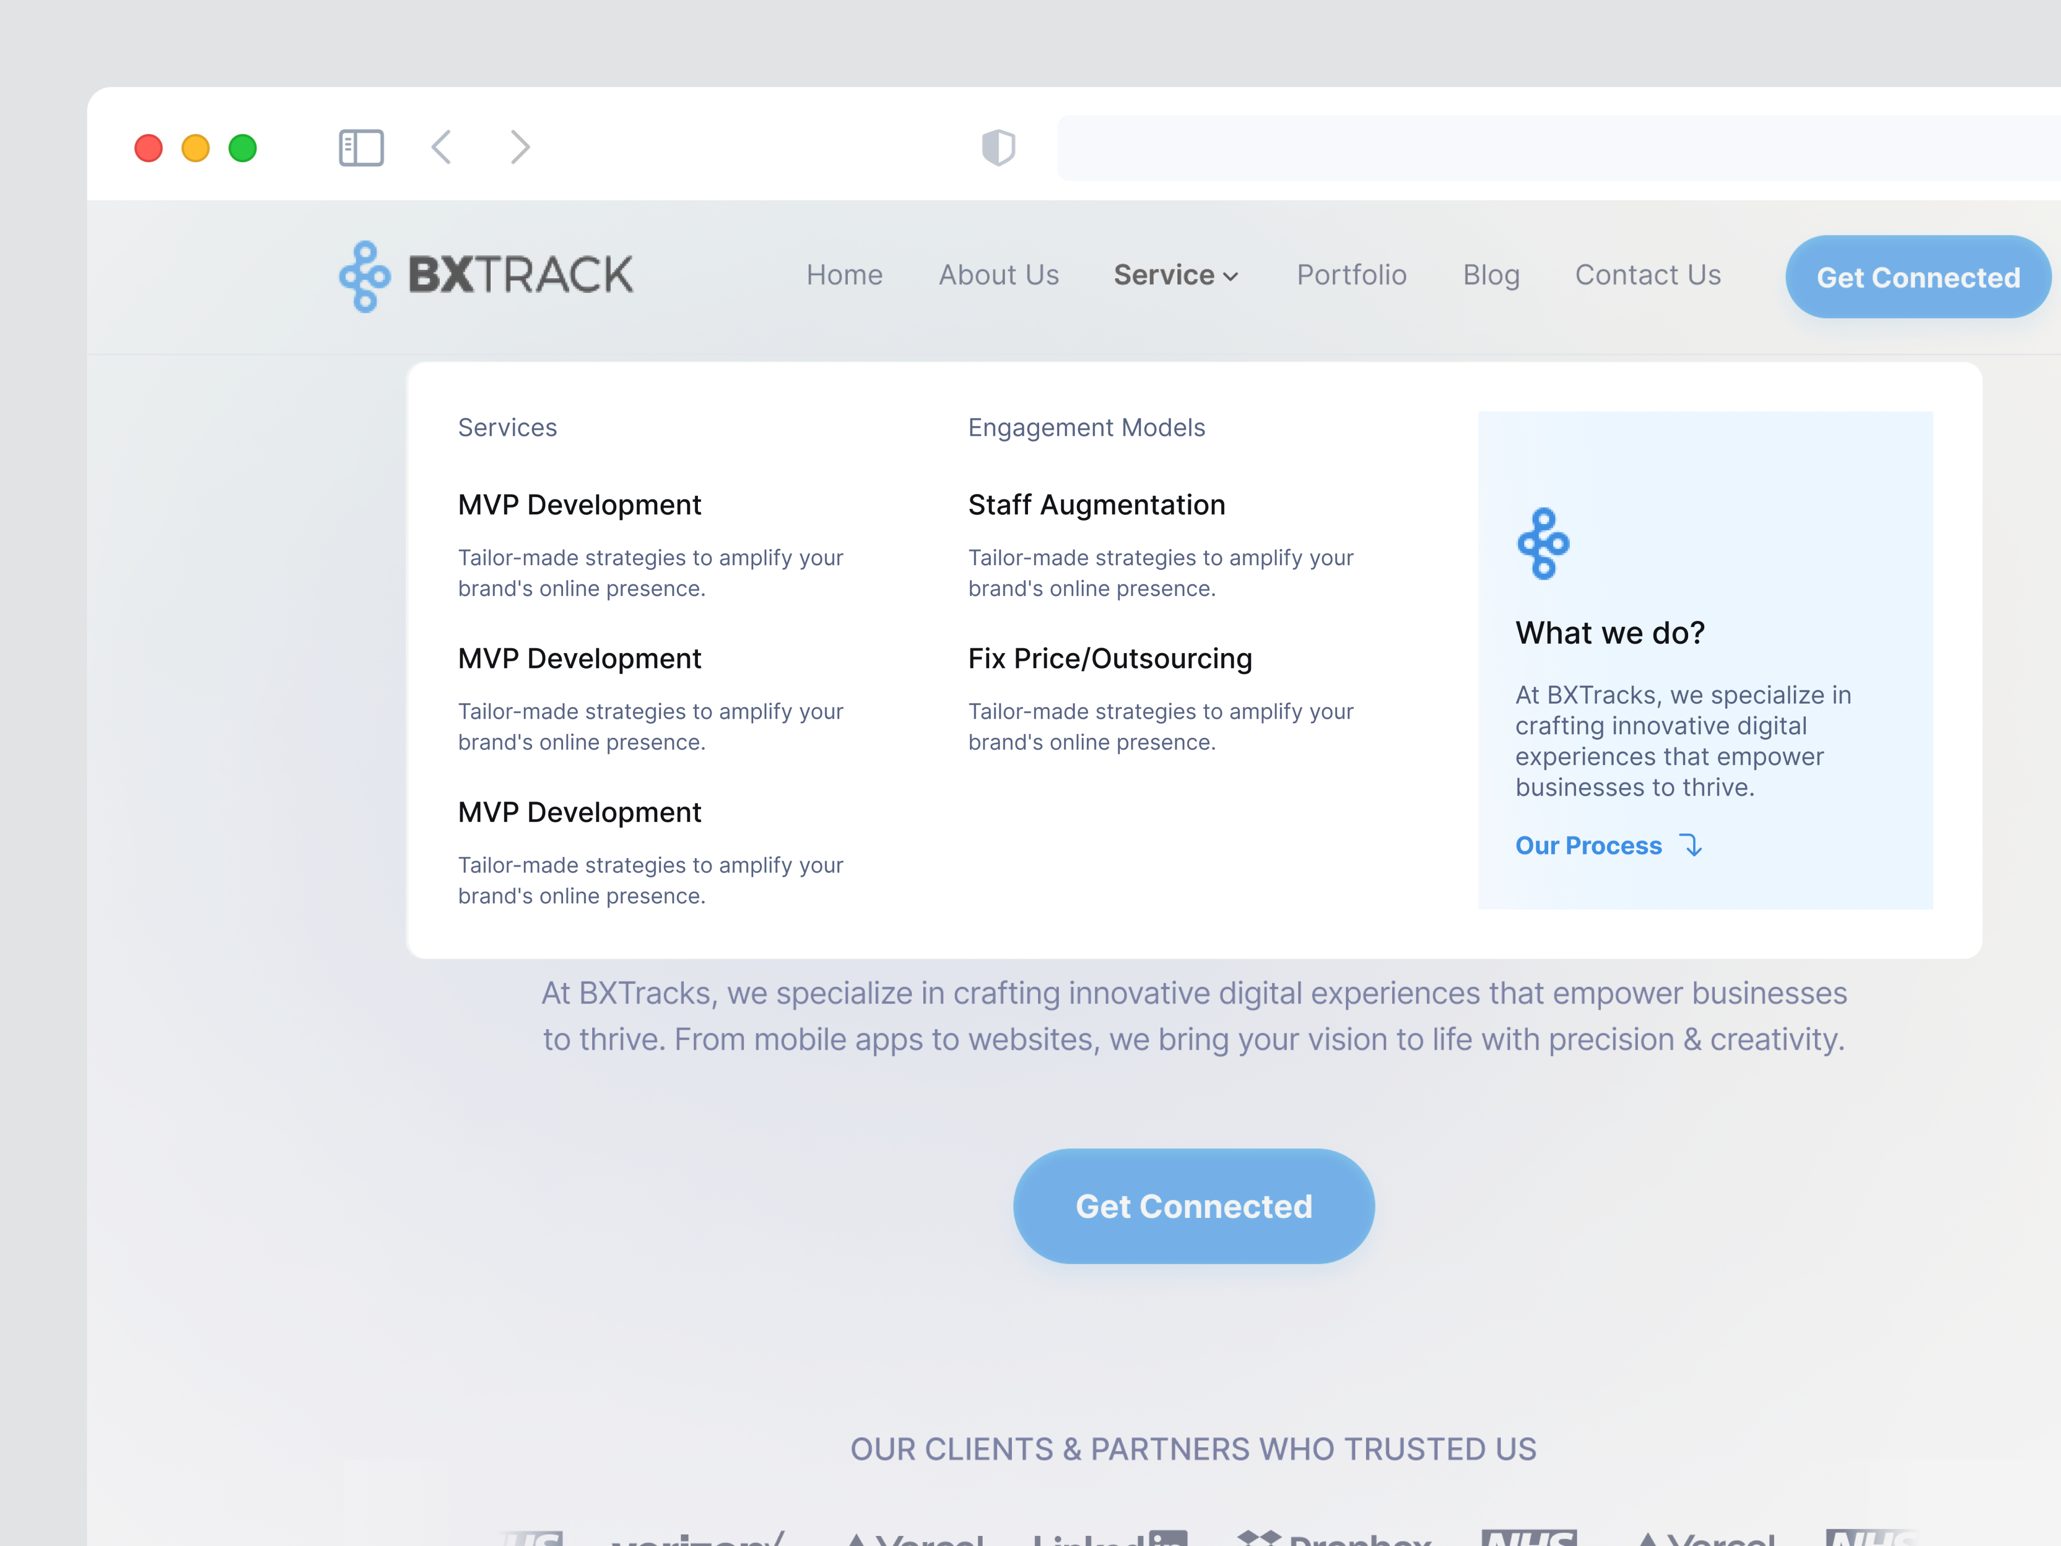Click the arrow icon beside Our Process
The height and width of the screenshot is (1546, 2061).
tap(1690, 845)
